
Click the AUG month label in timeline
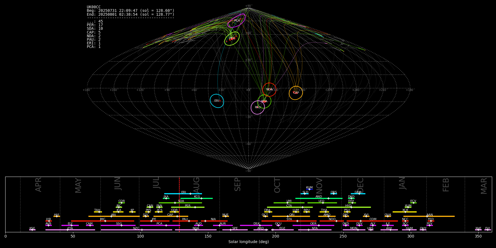point(196,185)
